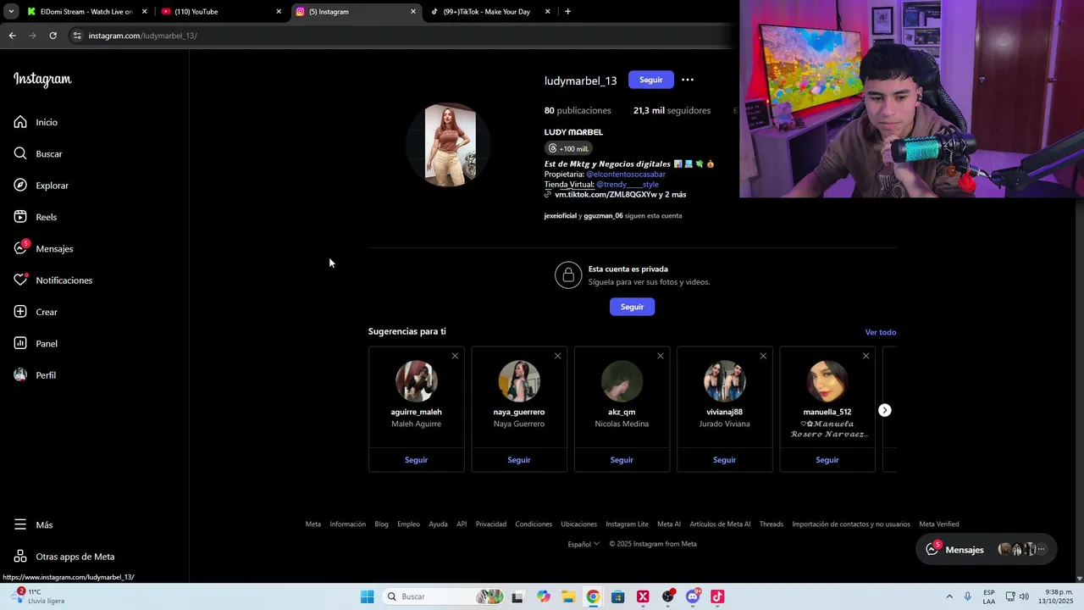Follow ludymarbel_13 from header Seguir button

tap(651, 80)
